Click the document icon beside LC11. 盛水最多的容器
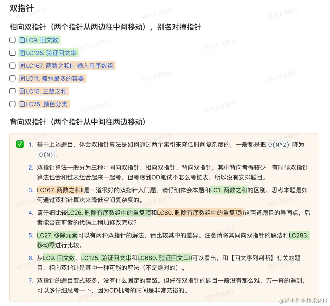The height and width of the screenshot is (306, 330). [x=22, y=78]
